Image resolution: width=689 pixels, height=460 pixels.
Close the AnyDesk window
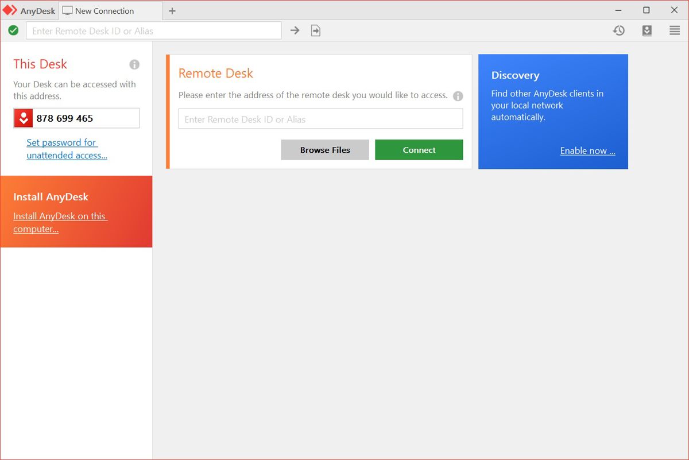click(x=675, y=10)
